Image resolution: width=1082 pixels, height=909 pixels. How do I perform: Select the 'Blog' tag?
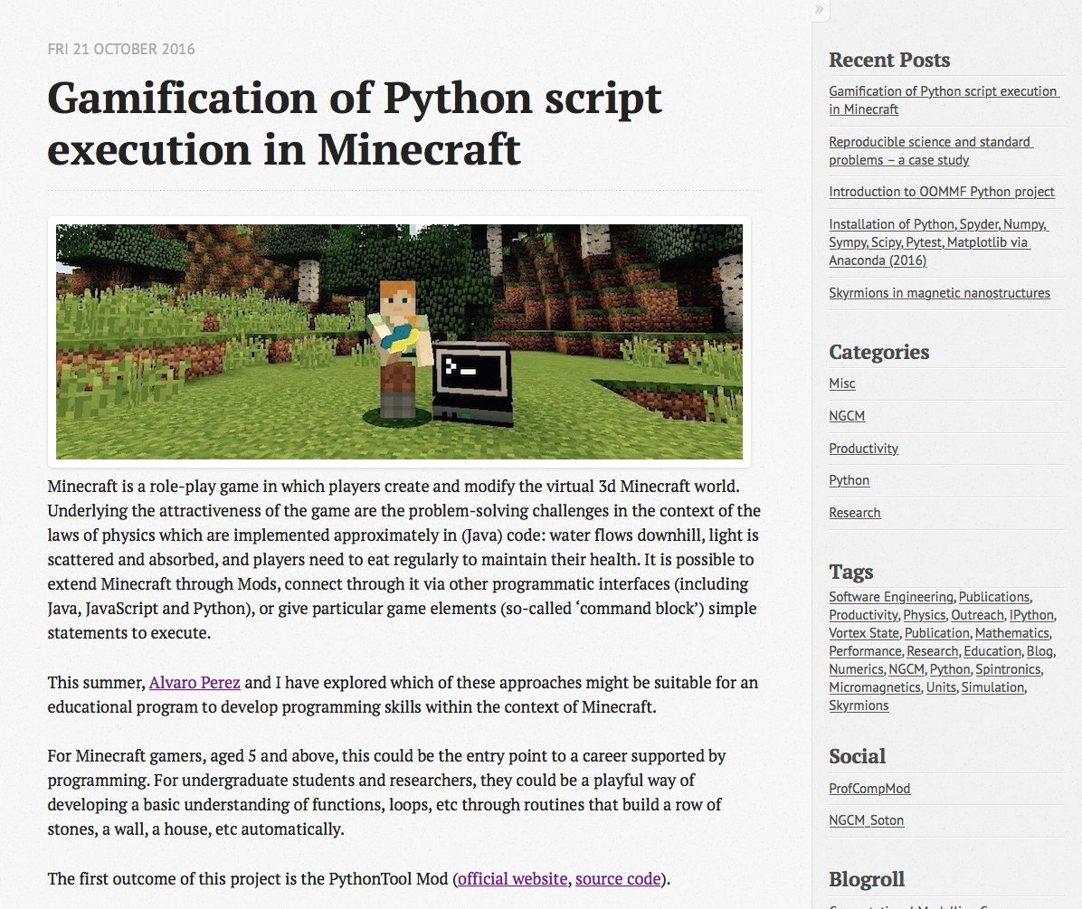tap(1039, 651)
